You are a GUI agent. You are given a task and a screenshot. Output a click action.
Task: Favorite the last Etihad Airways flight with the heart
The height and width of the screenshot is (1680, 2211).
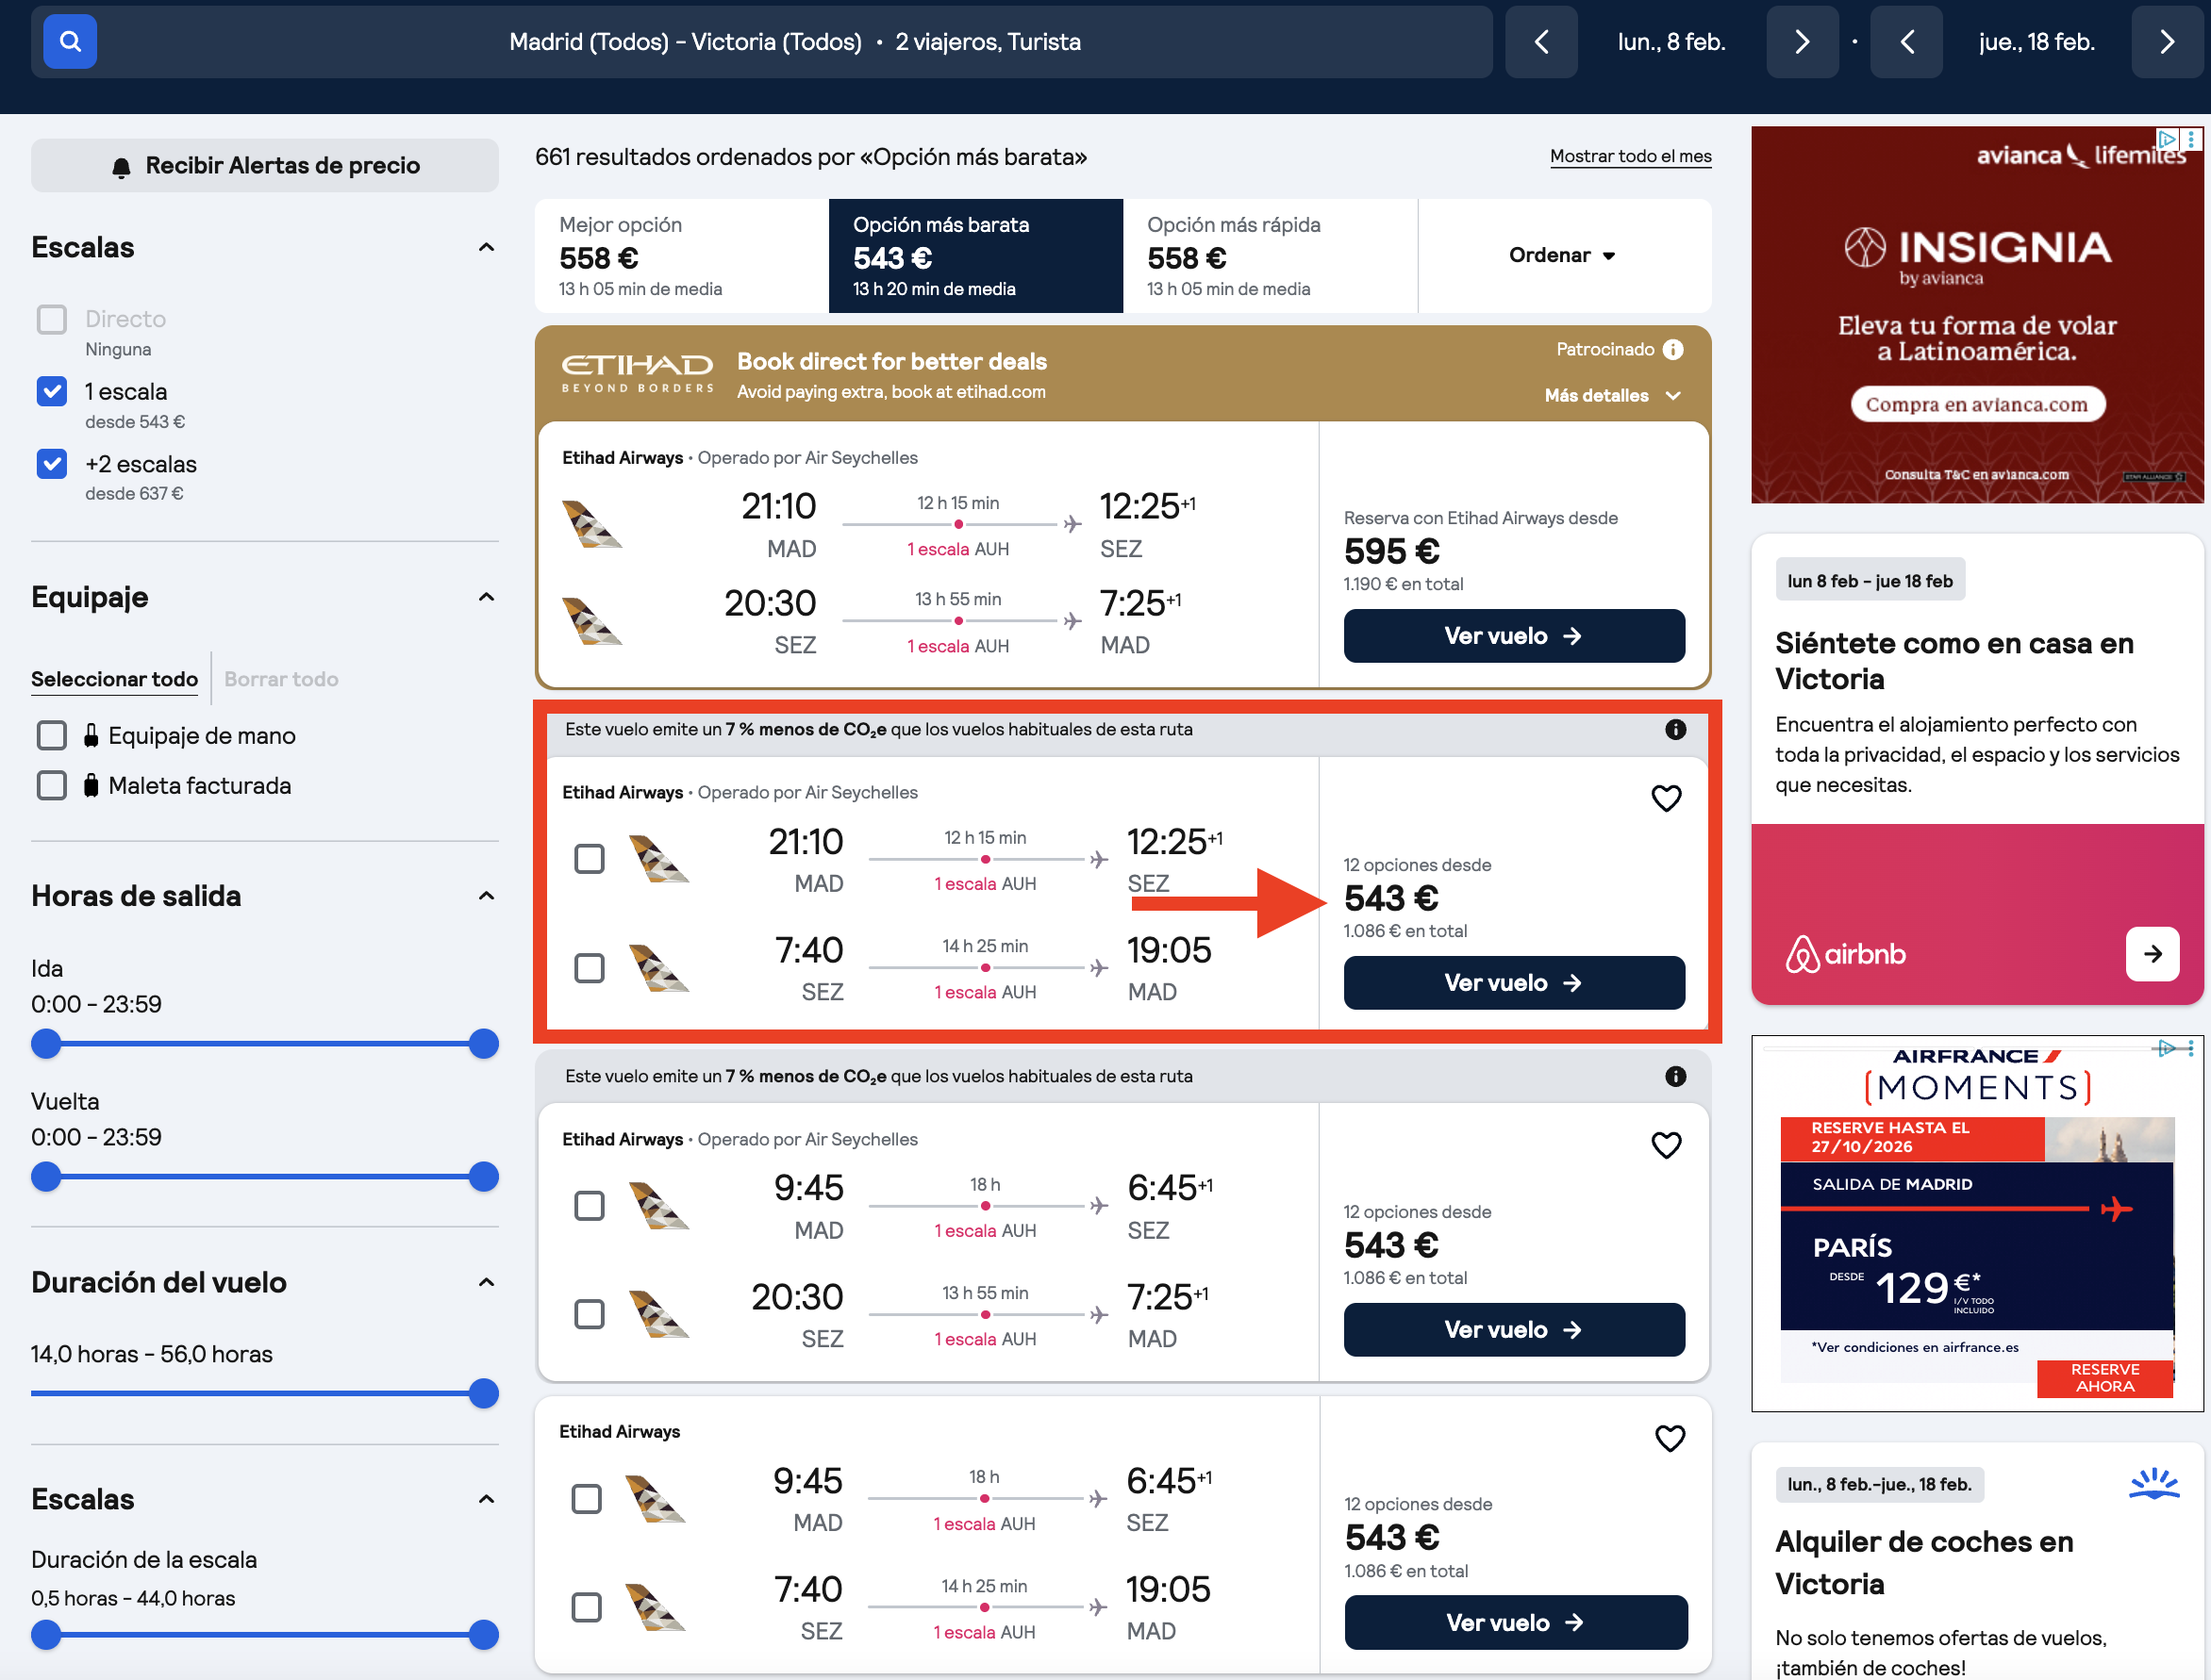[1670, 1438]
